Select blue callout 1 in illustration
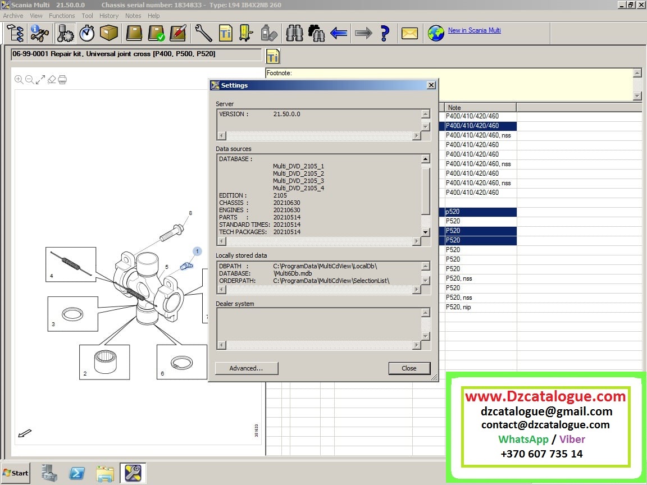The image size is (647, 485). [197, 251]
